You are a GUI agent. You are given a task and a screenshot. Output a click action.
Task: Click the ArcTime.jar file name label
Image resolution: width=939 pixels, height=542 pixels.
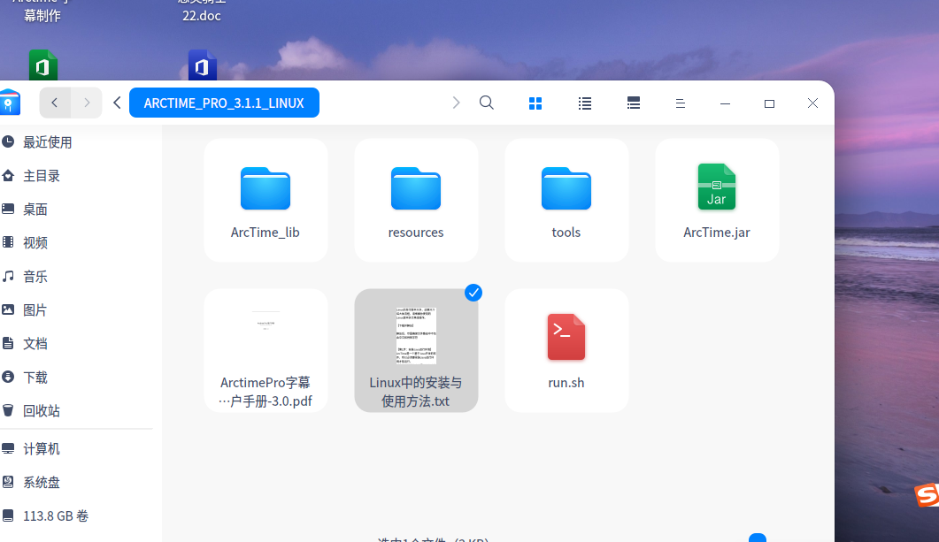(x=716, y=233)
